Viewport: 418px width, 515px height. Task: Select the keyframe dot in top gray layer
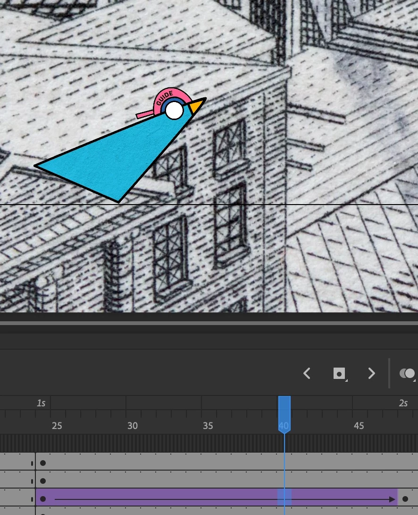(x=43, y=463)
